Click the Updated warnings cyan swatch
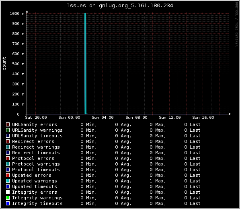The height and width of the screenshot is (209, 240). 8,181
